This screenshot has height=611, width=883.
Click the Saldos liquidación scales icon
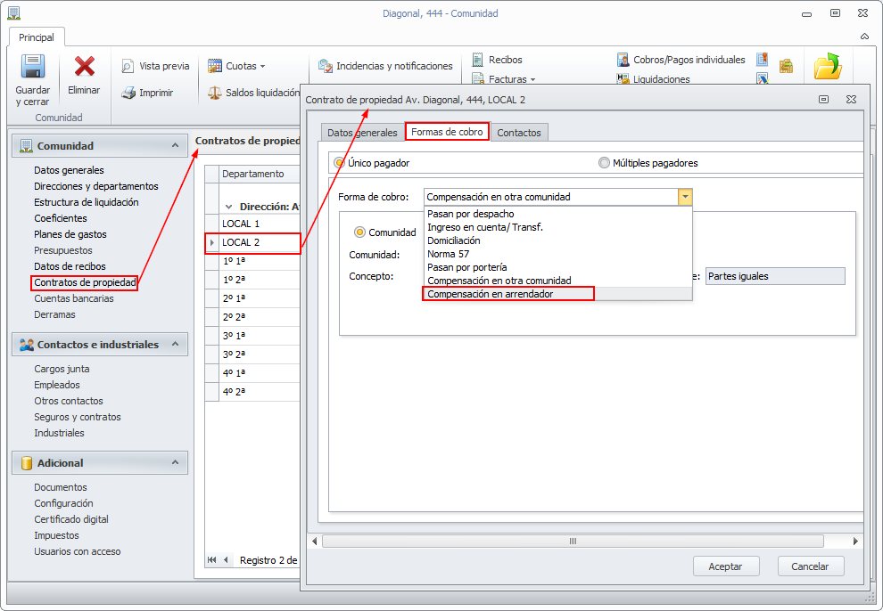click(x=215, y=93)
